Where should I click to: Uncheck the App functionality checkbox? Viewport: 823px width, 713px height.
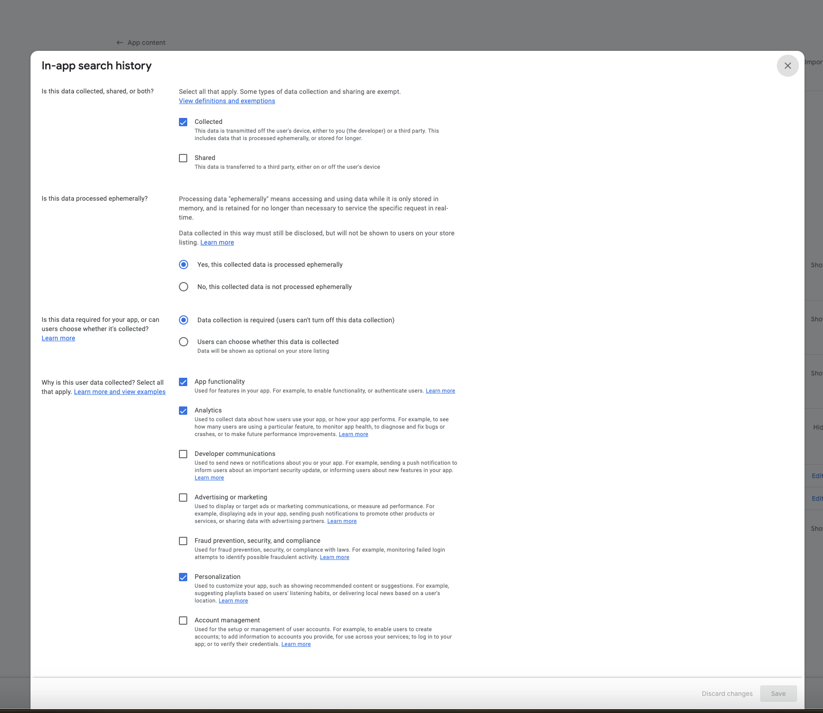(x=183, y=382)
